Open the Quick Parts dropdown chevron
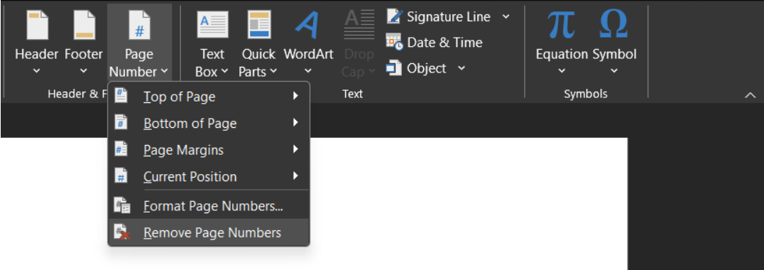The width and height of the screenshot is (764, 270). tap(273, 72)
